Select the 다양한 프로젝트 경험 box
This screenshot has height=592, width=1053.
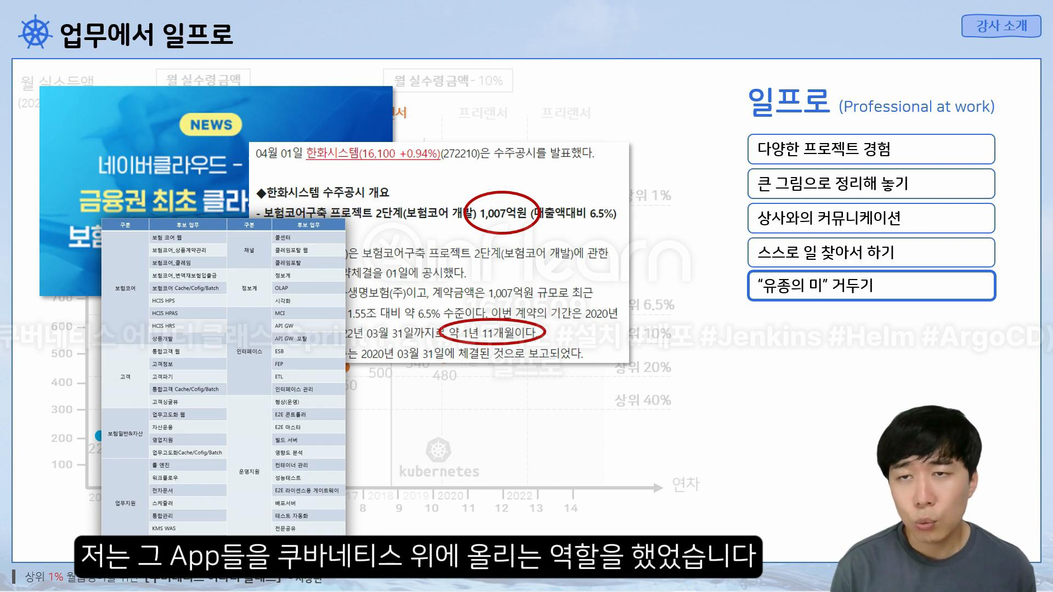click(870, 149)
